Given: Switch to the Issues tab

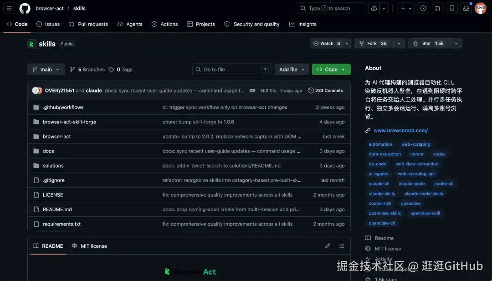Looking at the screenshot, I should click(48, 24).
